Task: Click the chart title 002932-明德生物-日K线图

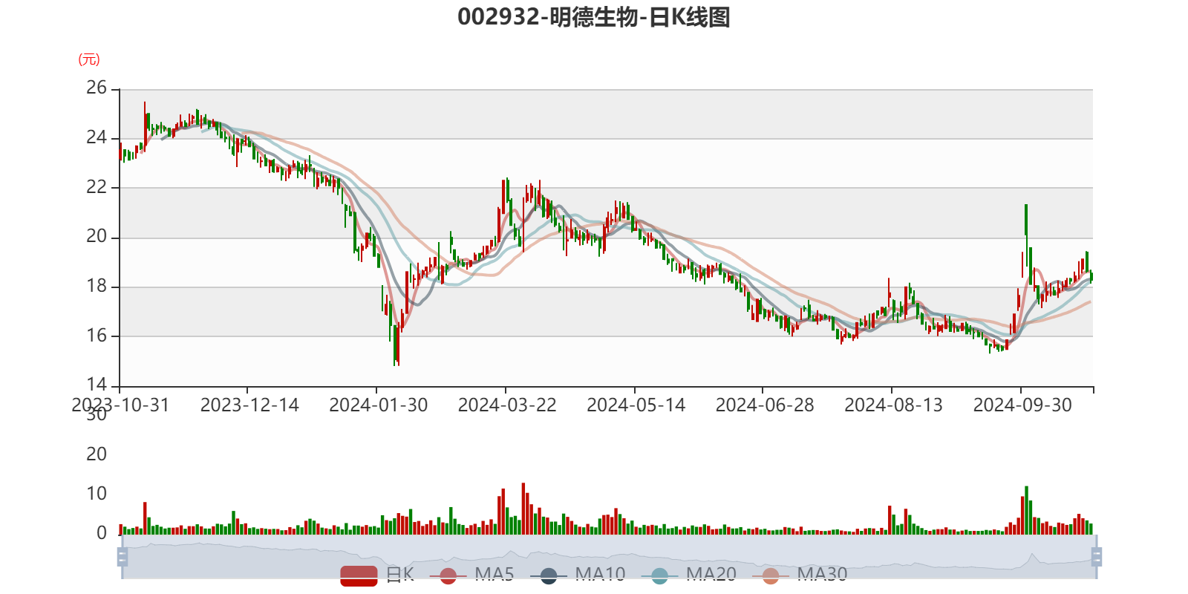Action: [x=594, y=17]
